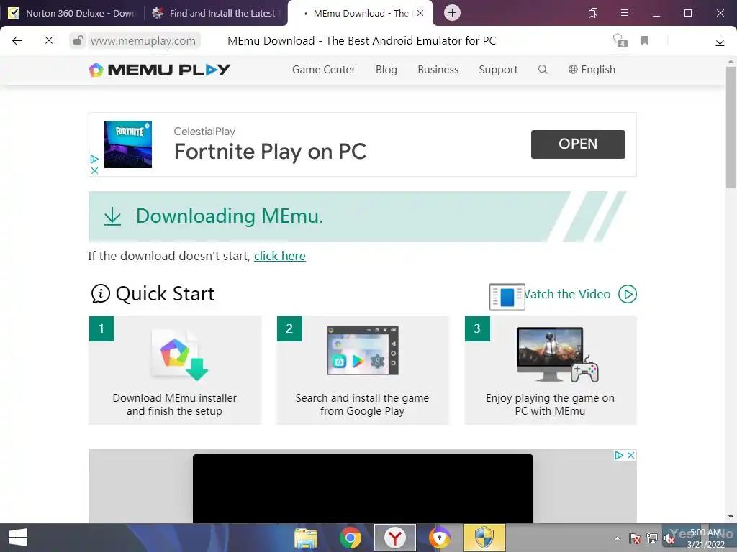Click the download arrow icon in banner
Image resolution: width=737 pixels, height=552 pixels.
click(112, 216)
